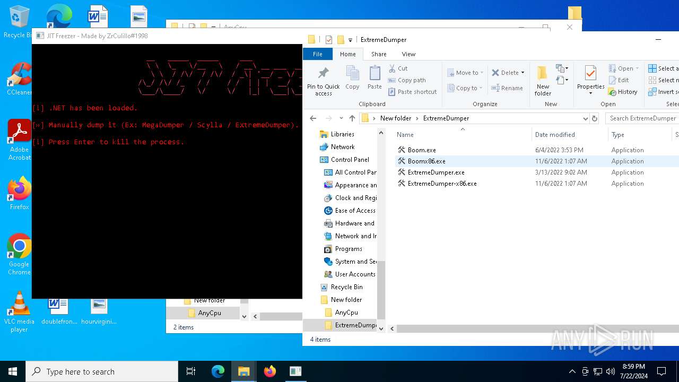Screen dimensions: 679x382
Task: Click the File Explorer taskbar icon
Action: tap(244, 371)
